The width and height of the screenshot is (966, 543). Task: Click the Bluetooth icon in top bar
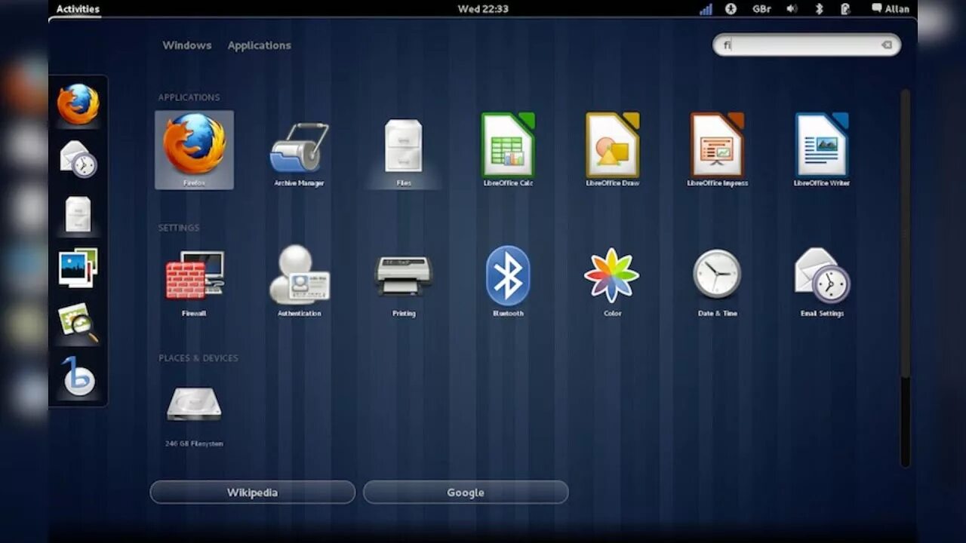tap(819, 9)
